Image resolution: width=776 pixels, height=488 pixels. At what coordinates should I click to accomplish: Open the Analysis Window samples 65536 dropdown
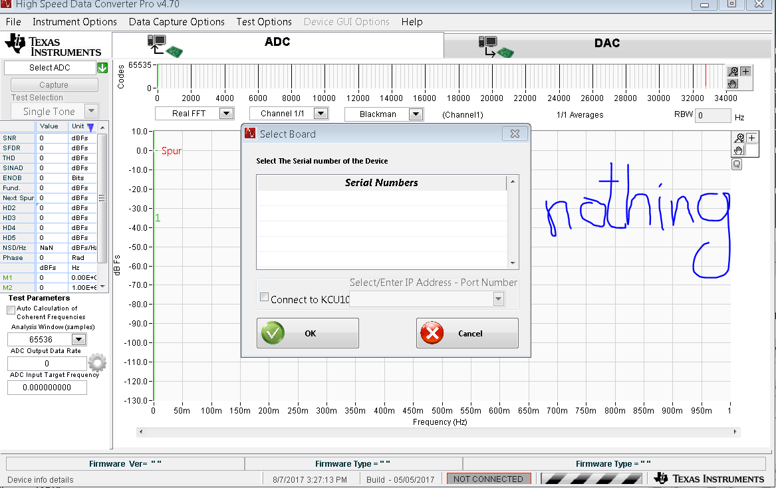coord(78,340)
